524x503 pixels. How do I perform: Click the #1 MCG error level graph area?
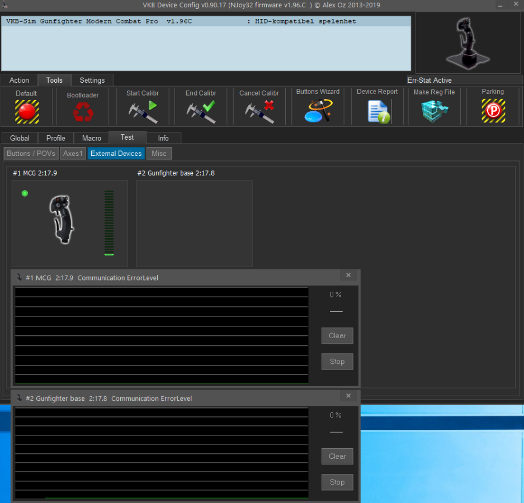pyautogui.click(x=162, y=335)
